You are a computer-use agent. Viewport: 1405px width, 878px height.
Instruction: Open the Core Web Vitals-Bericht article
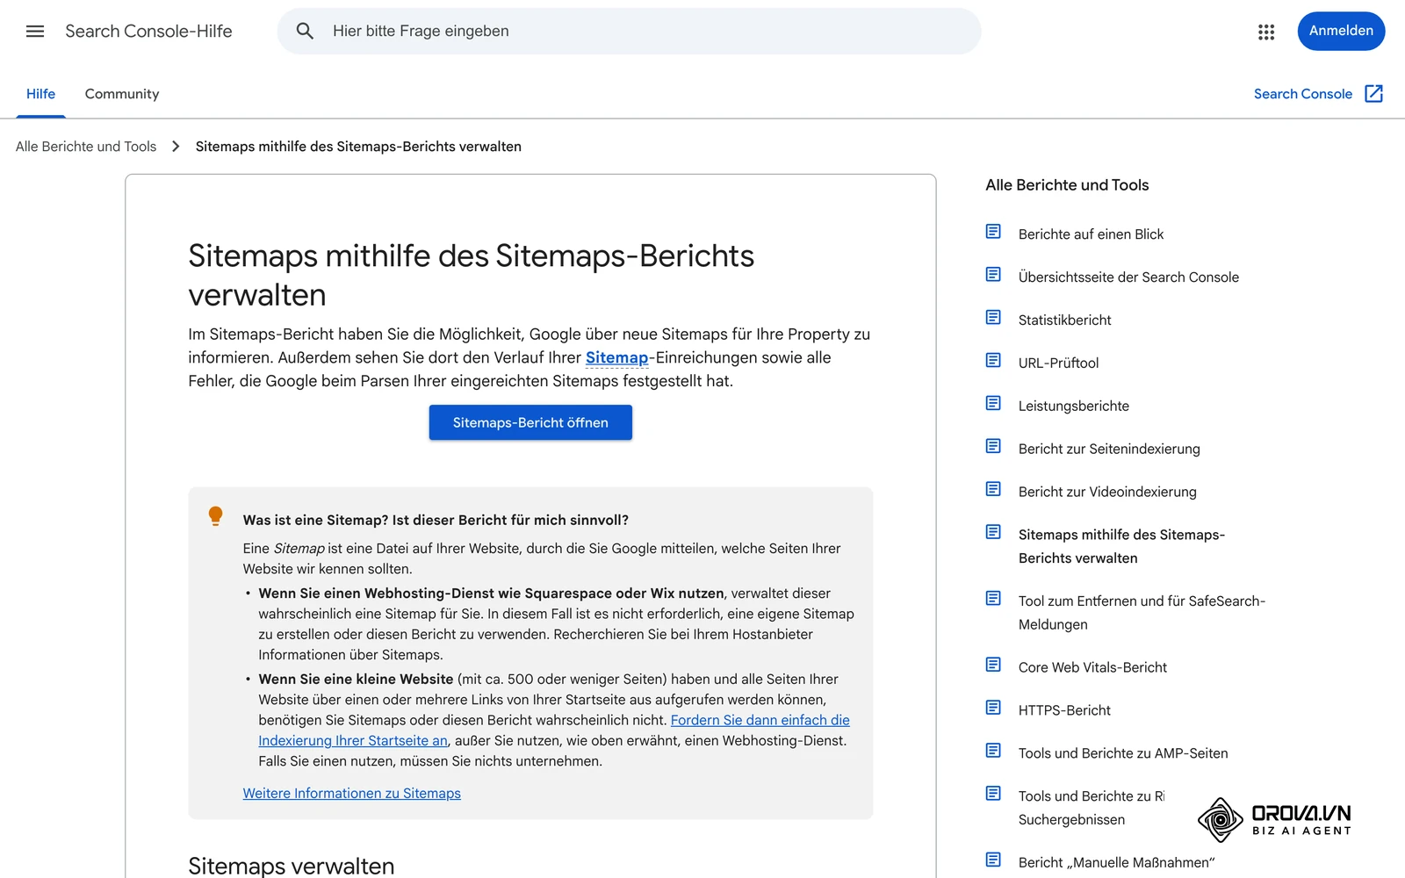[1092, 668]
